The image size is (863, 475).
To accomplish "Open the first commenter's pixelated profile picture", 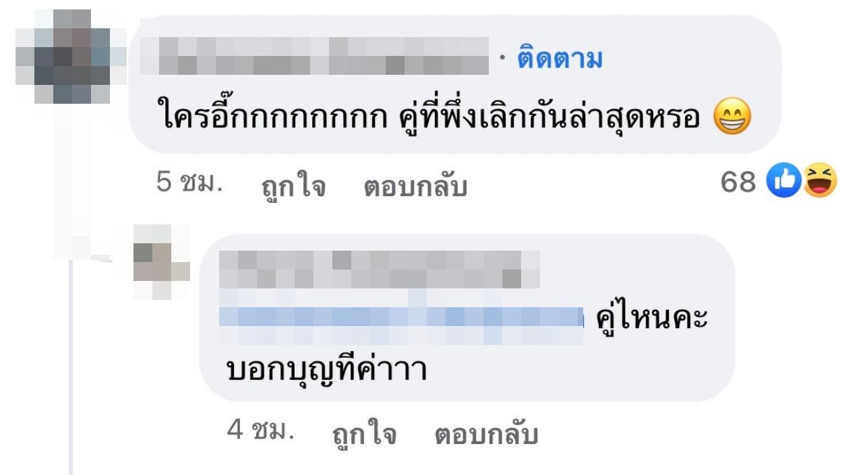I will (71, 57).
